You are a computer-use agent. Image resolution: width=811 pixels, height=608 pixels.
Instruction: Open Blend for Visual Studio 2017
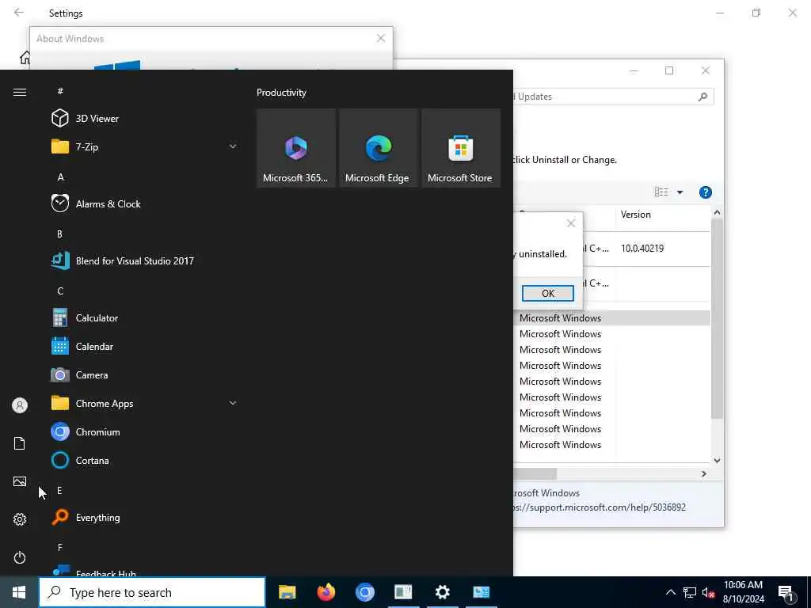click(145, 260)
